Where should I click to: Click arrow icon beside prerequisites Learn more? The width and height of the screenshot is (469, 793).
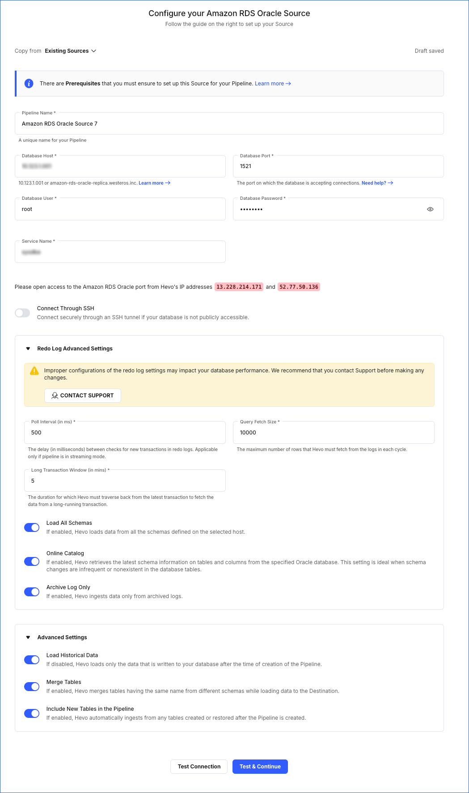tap(288, 84)
